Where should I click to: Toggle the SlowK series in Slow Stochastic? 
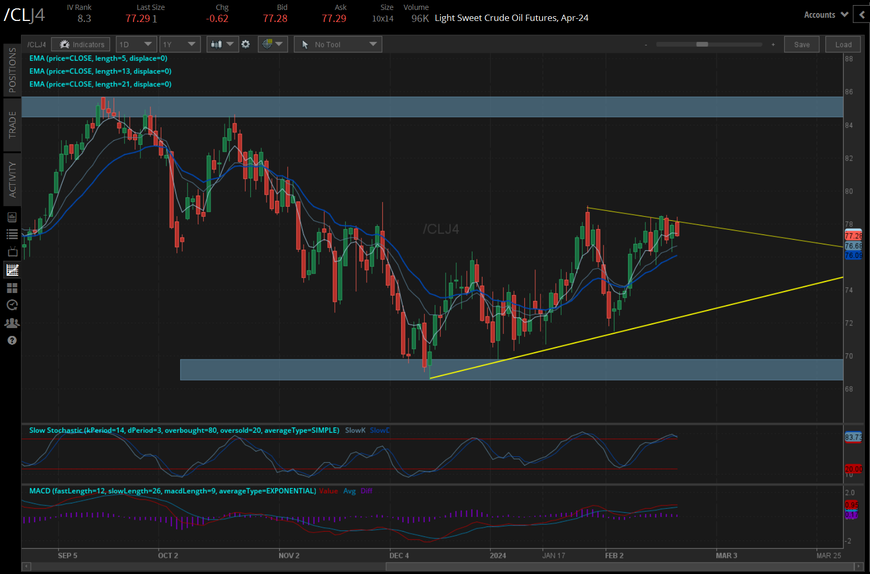tap(355, 430)
